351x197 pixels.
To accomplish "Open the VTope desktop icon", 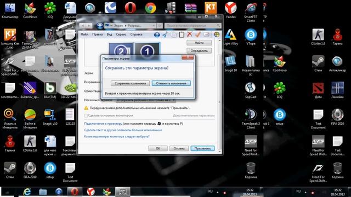I will [x=251, y=37].
